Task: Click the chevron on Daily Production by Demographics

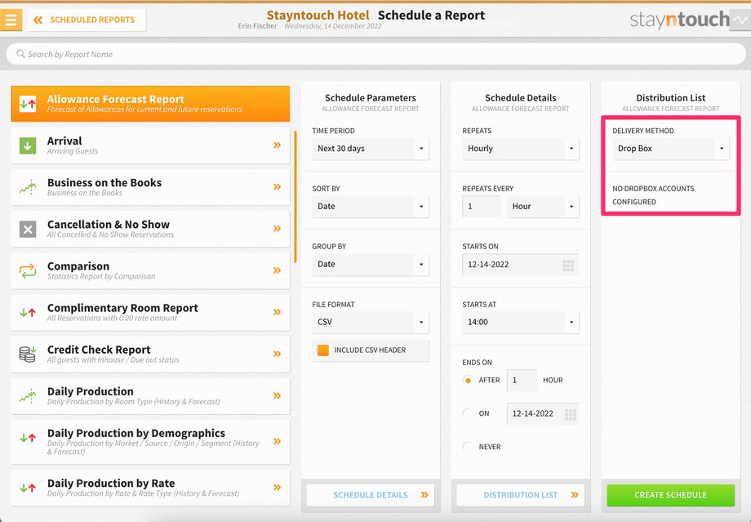Action: [x=277, y=441]
